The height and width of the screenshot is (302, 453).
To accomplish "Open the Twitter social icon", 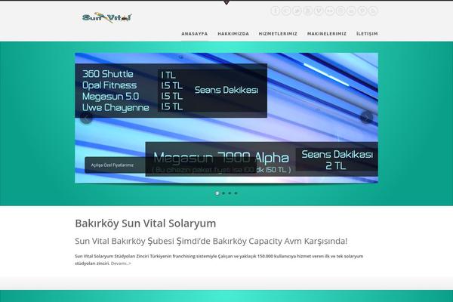I will (x=297, y=11).
